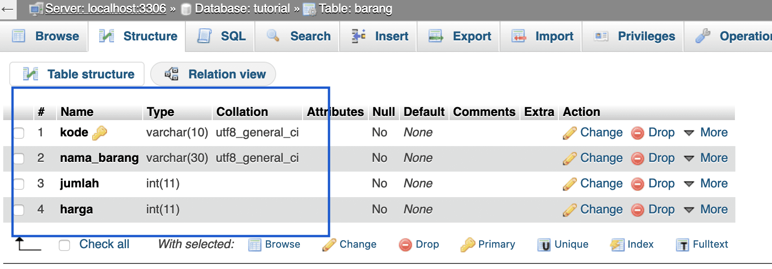Switch to the SQL tab
The image size is (772, 269).
click(x=221, y=36)
